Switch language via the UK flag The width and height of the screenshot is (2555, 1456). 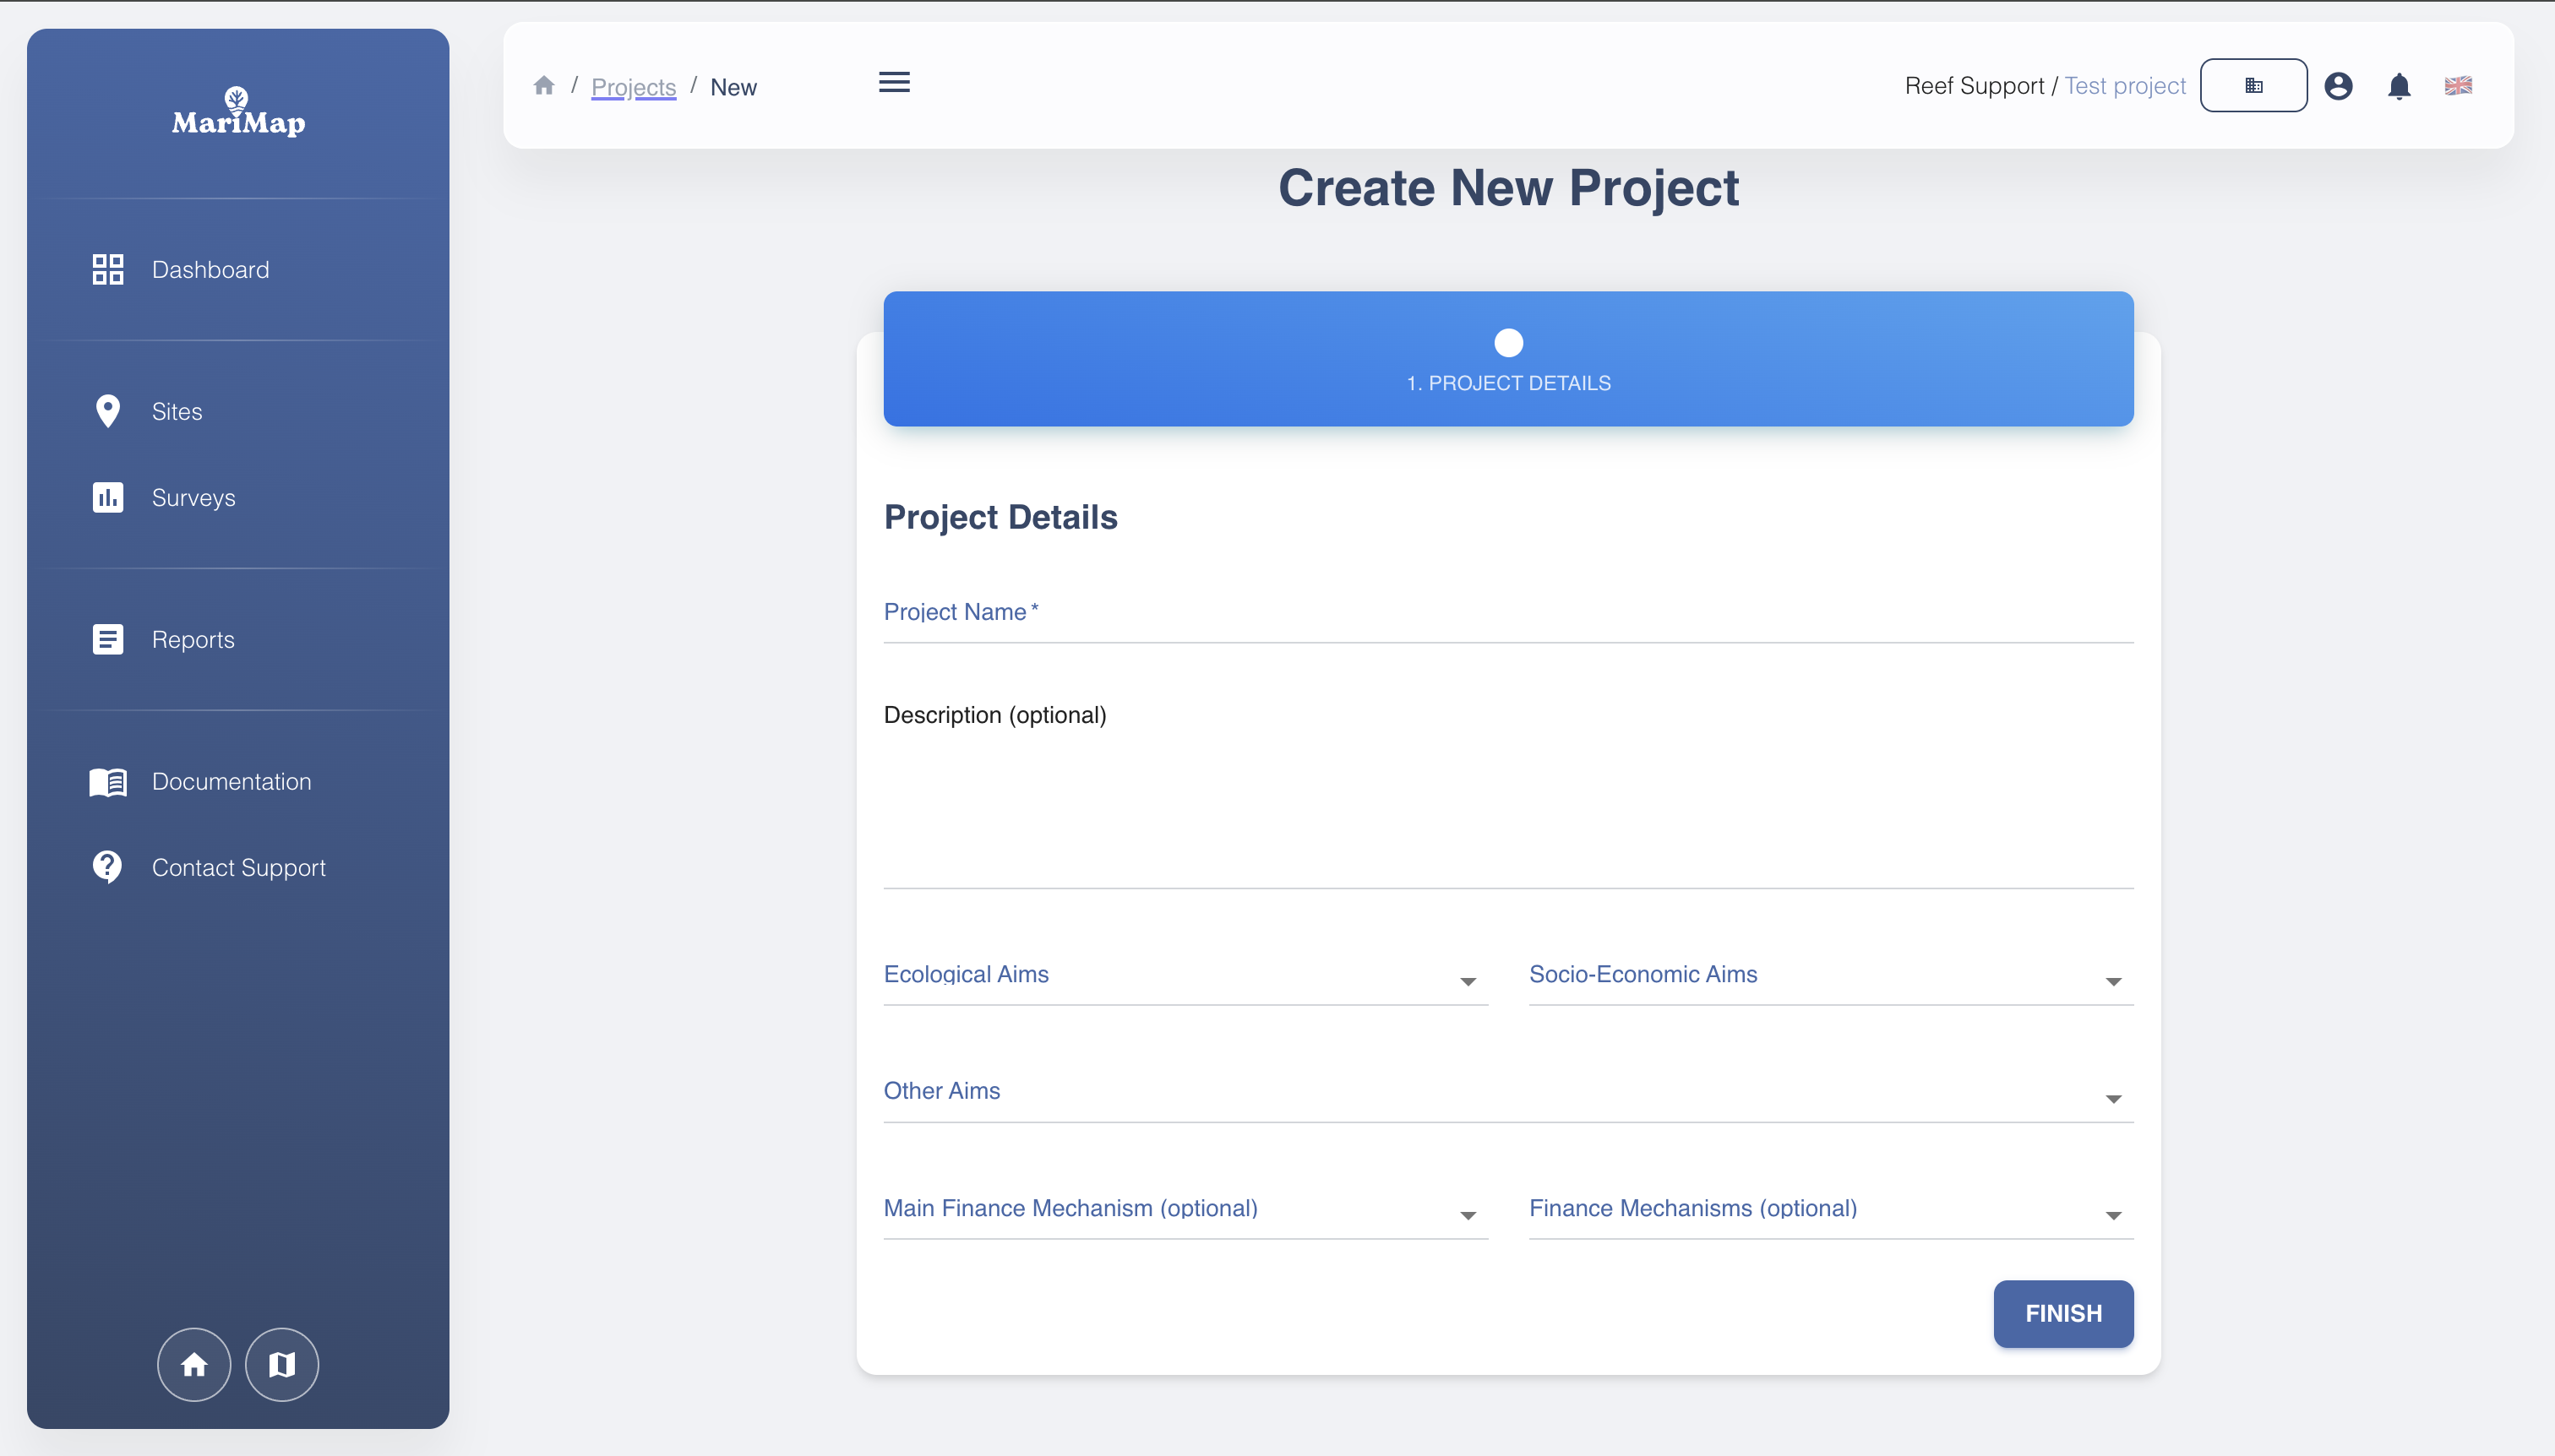2459,86
